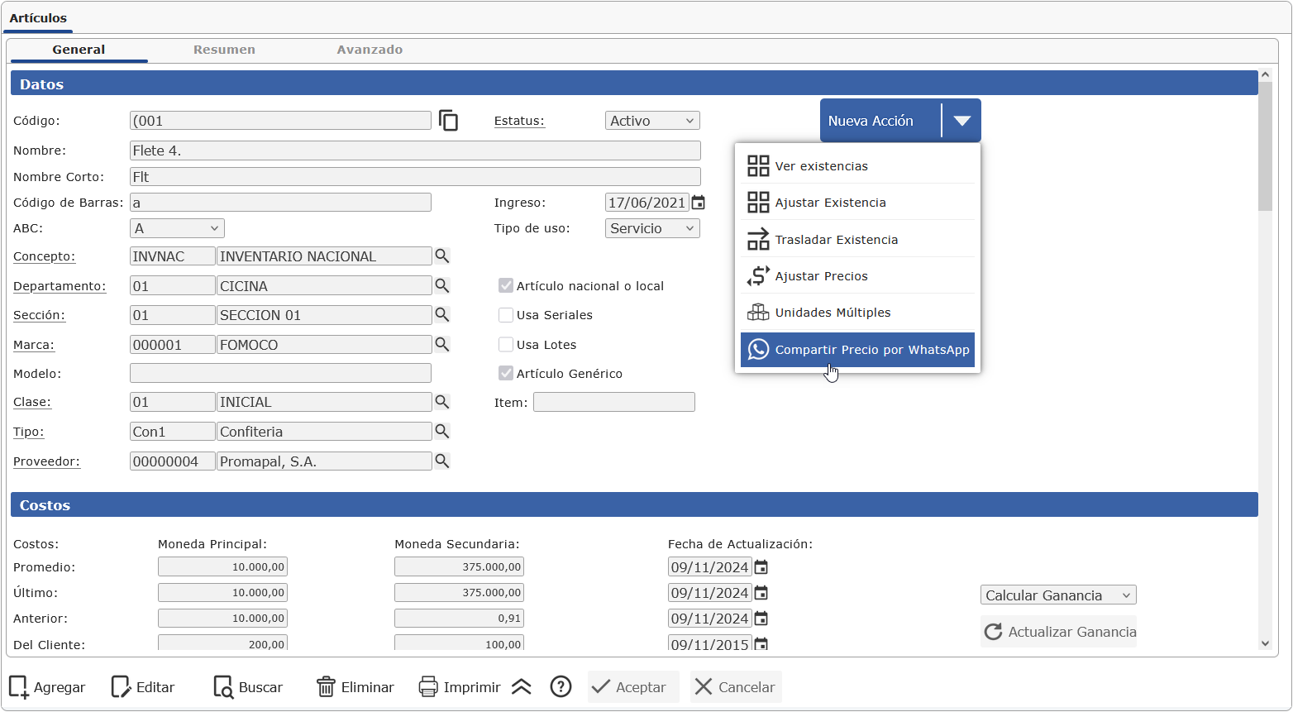Click the Actualizar Ganancia button
This screenshot has width=1293, height=712.
1059,632
